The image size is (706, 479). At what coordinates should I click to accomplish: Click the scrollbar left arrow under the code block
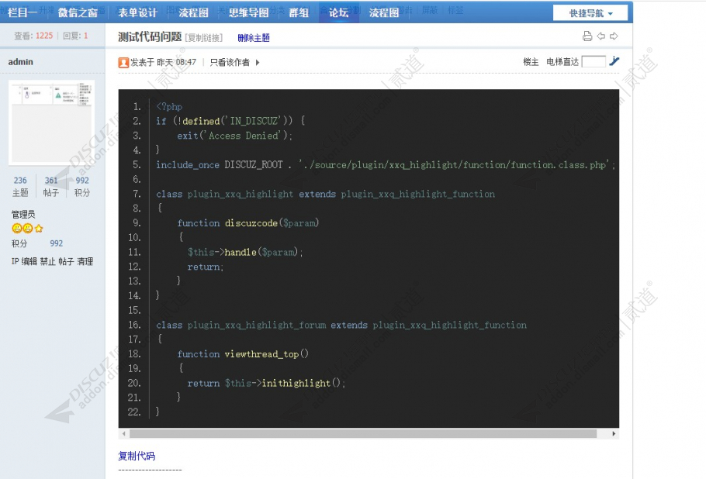124,434
